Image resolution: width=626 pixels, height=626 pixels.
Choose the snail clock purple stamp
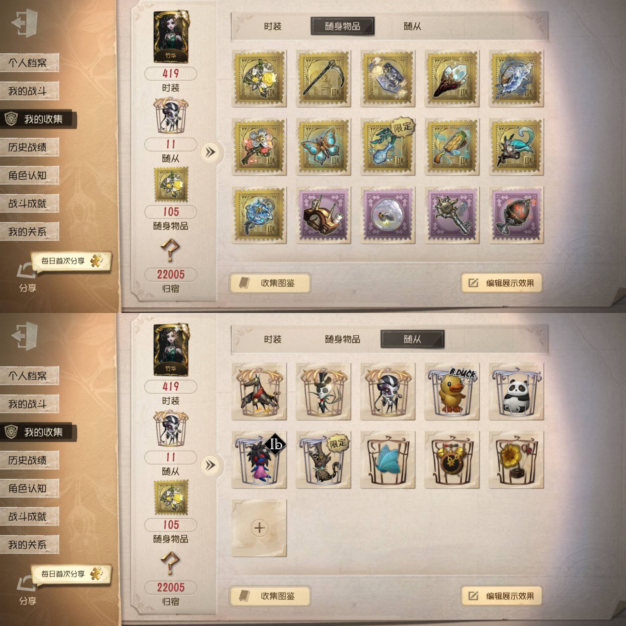click(323, 216)
